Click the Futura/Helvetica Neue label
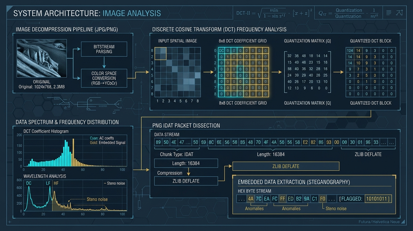The image size is (413, 231). pyautogui.click(x=379, y=222)
